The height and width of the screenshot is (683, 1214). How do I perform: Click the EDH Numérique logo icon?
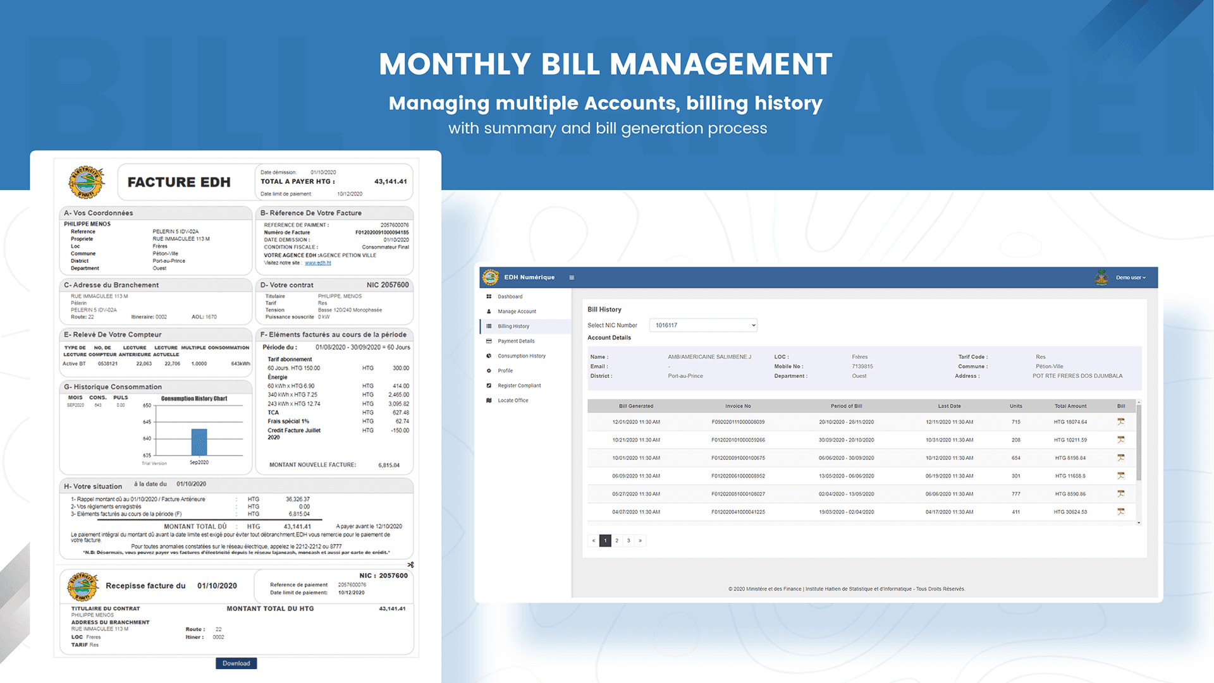(x=490, y=277)
